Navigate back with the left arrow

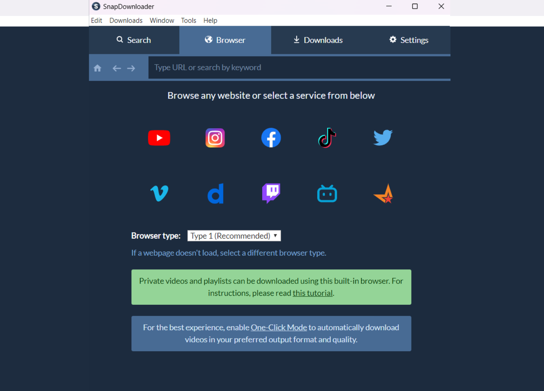116,68
